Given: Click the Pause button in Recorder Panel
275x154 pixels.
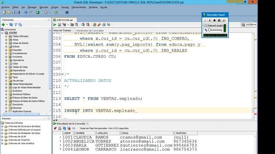Looking at the screenshot, I should (210, 21).
